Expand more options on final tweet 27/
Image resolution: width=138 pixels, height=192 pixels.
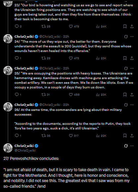(x=132, y=146)
